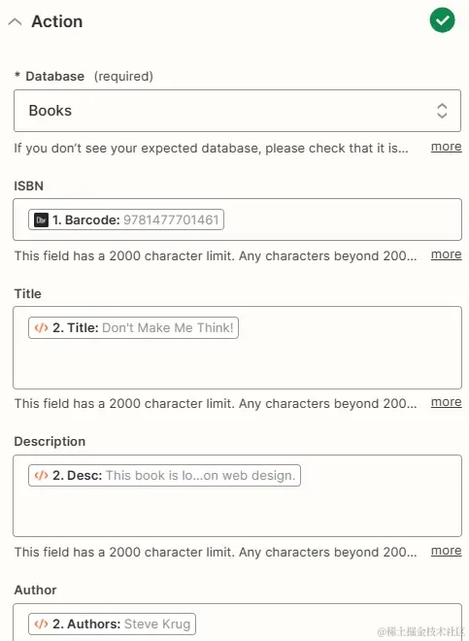Click the up-down arrows in the Database field
469x641 pixels.
(x=442, y=111)
